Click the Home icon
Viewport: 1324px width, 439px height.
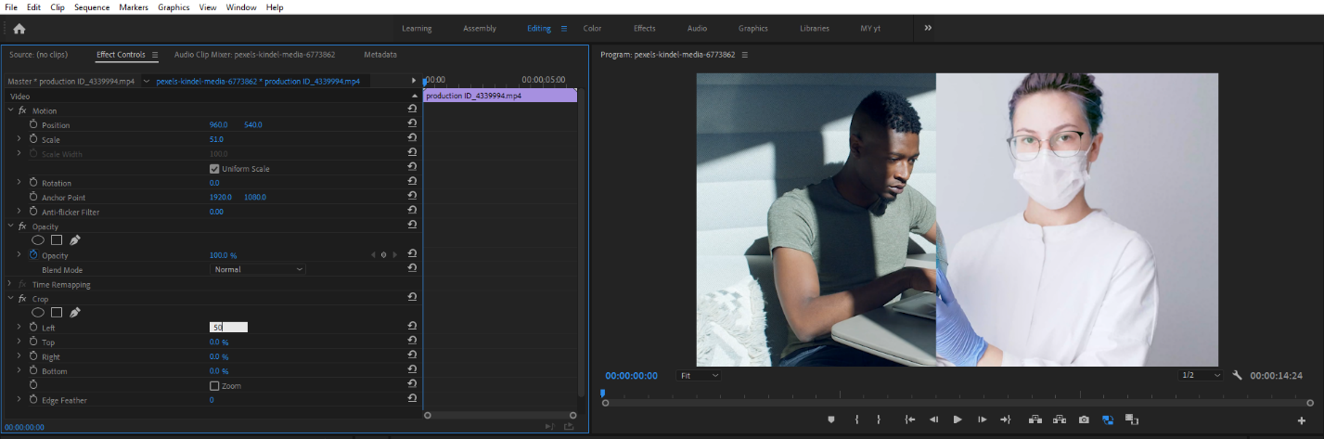[19, 29]
